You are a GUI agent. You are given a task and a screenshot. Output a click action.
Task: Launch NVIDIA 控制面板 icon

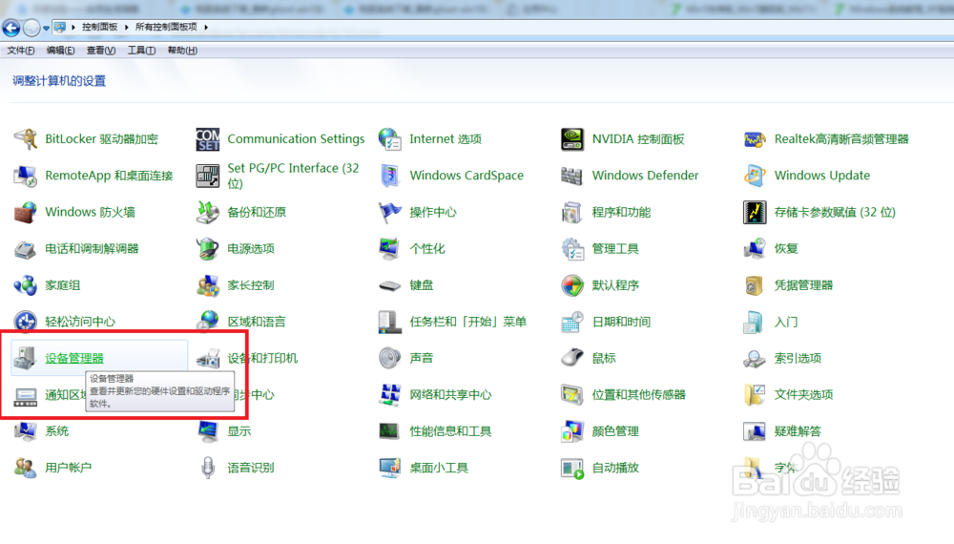(x=571, y=139)
